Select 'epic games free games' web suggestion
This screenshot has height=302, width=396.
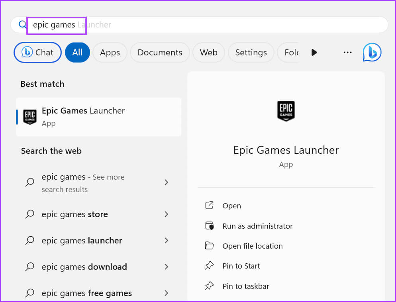86,293
